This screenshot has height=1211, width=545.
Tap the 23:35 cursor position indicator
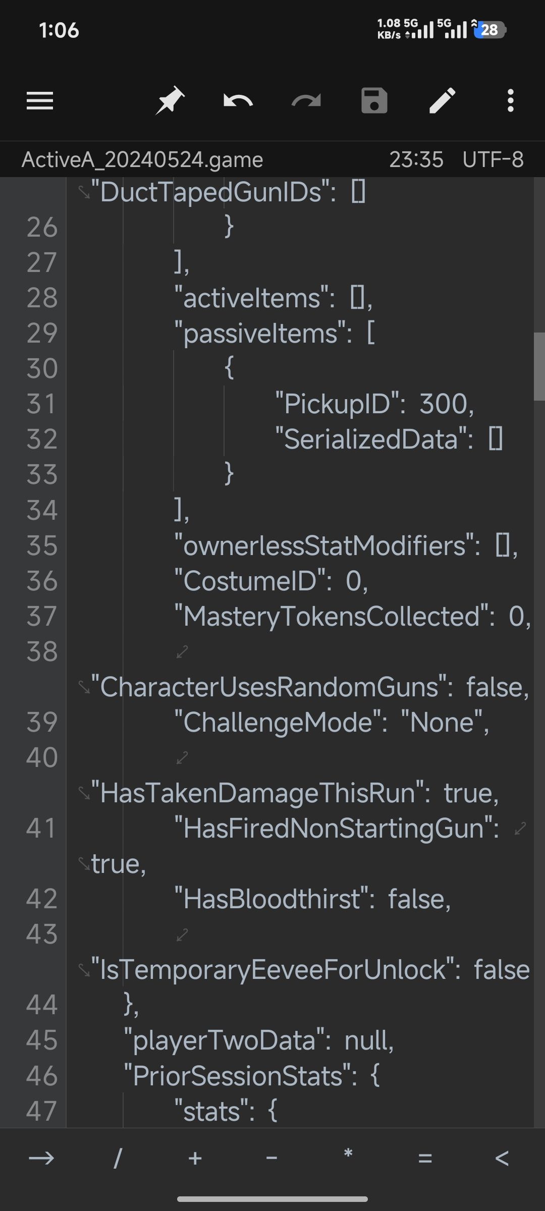point(416,159)
